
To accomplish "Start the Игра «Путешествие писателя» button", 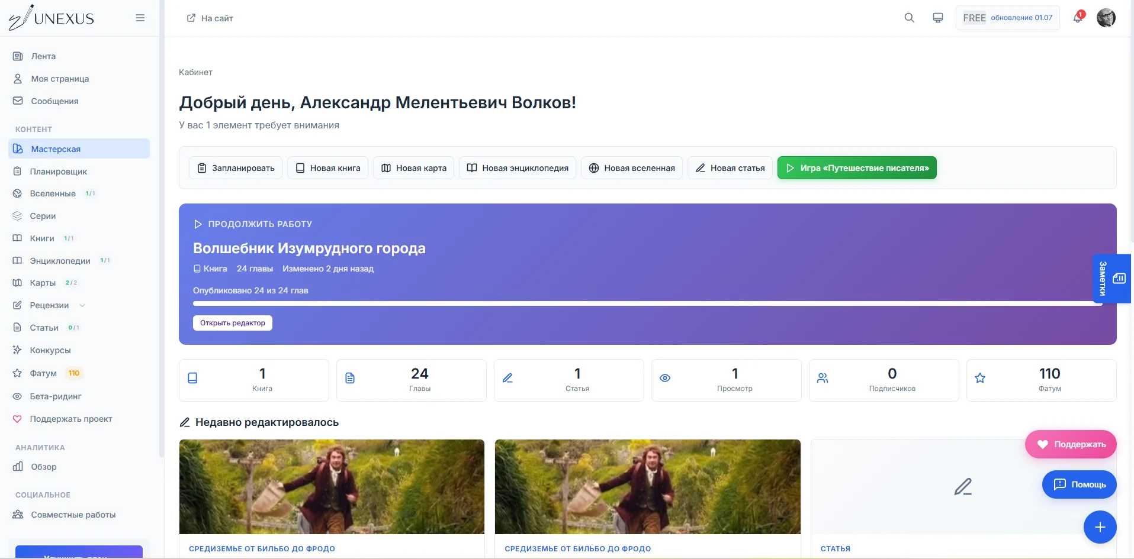I will tap(857, 168).
